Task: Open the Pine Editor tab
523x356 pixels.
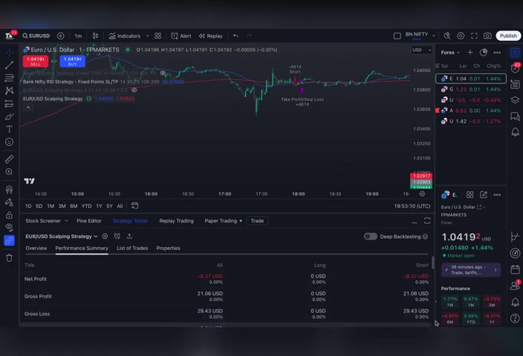Action: point(88,220)
